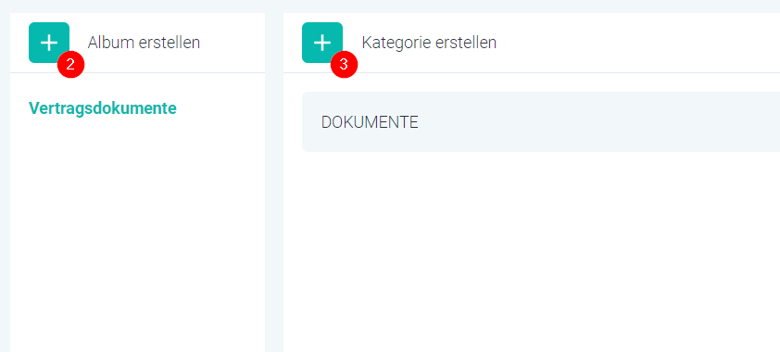The width and height of the screenshot is (780, 352).
Task: Click the red badge numbered 3
Action: pos(345,65)
